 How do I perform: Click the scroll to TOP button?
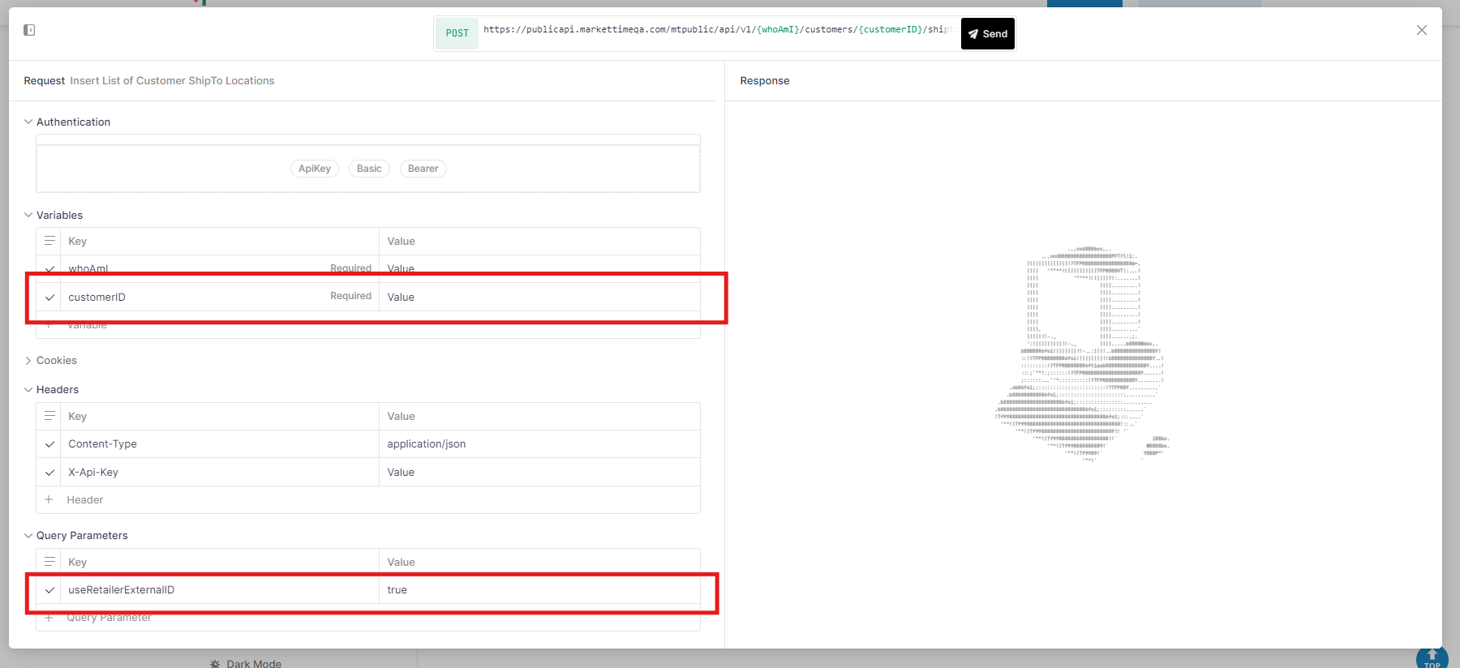tap(1432, 658)
